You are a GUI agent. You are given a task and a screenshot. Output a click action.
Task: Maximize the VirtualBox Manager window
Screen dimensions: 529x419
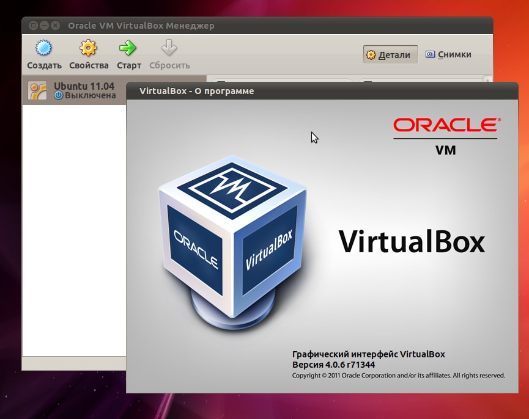tap(33, 26)
